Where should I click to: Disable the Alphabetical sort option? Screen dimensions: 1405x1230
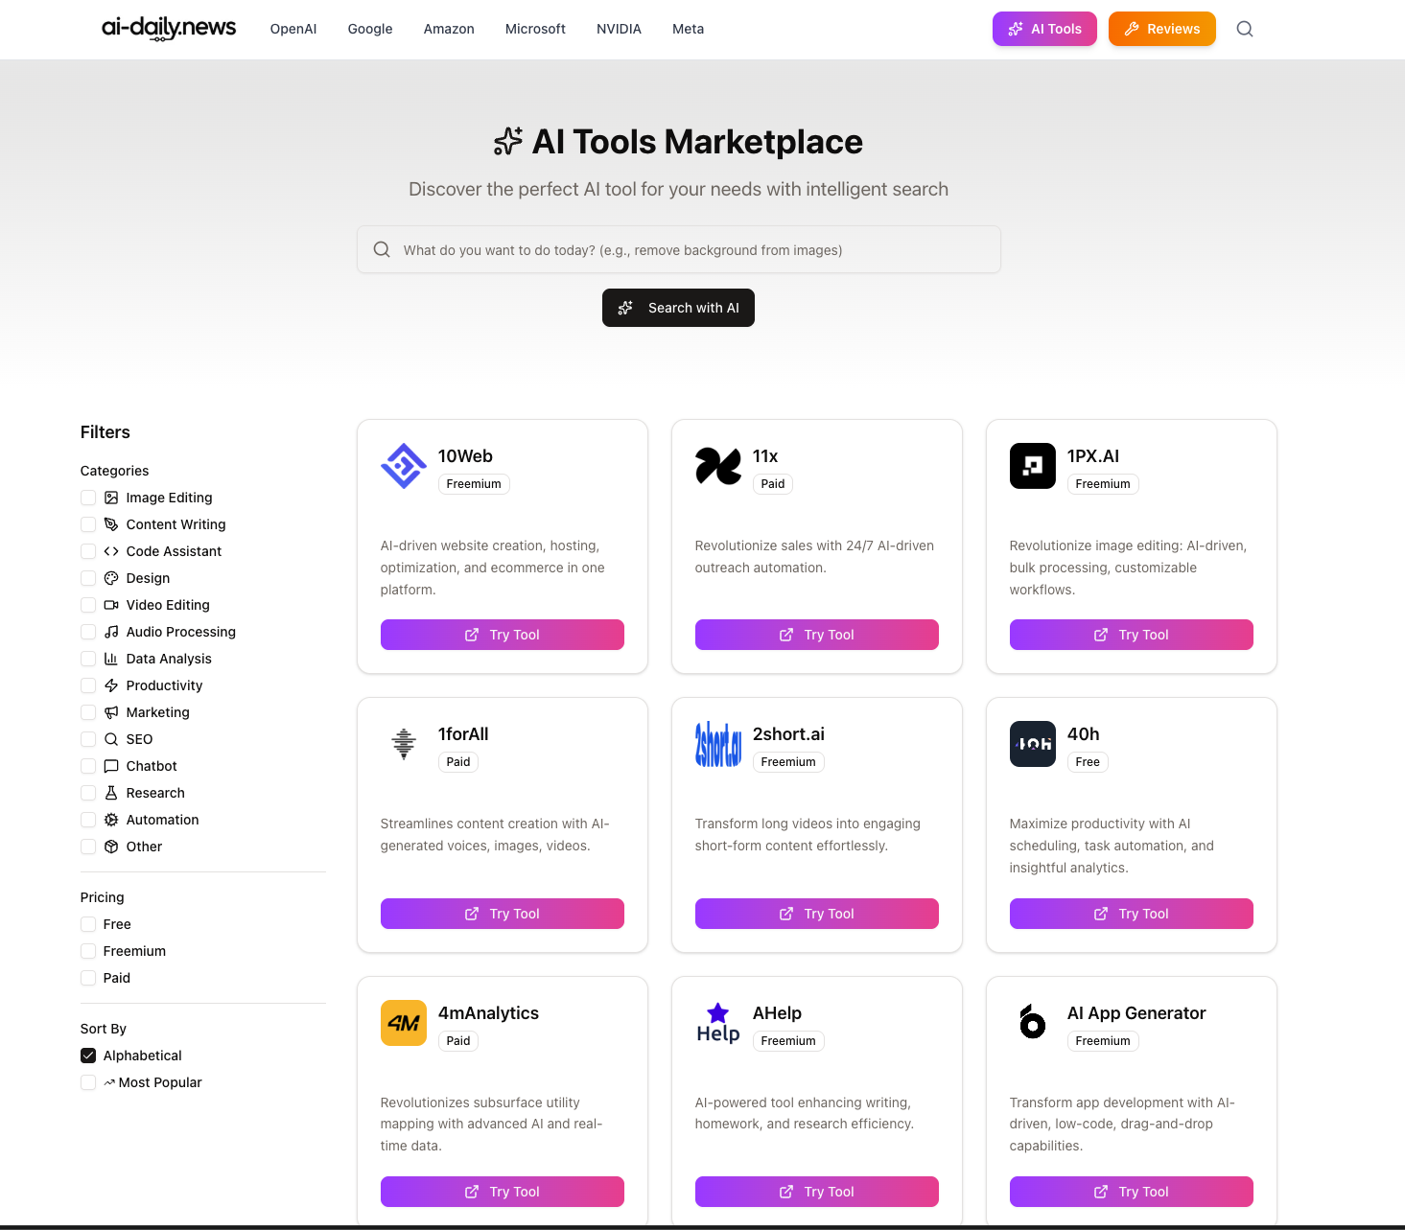87,1056
